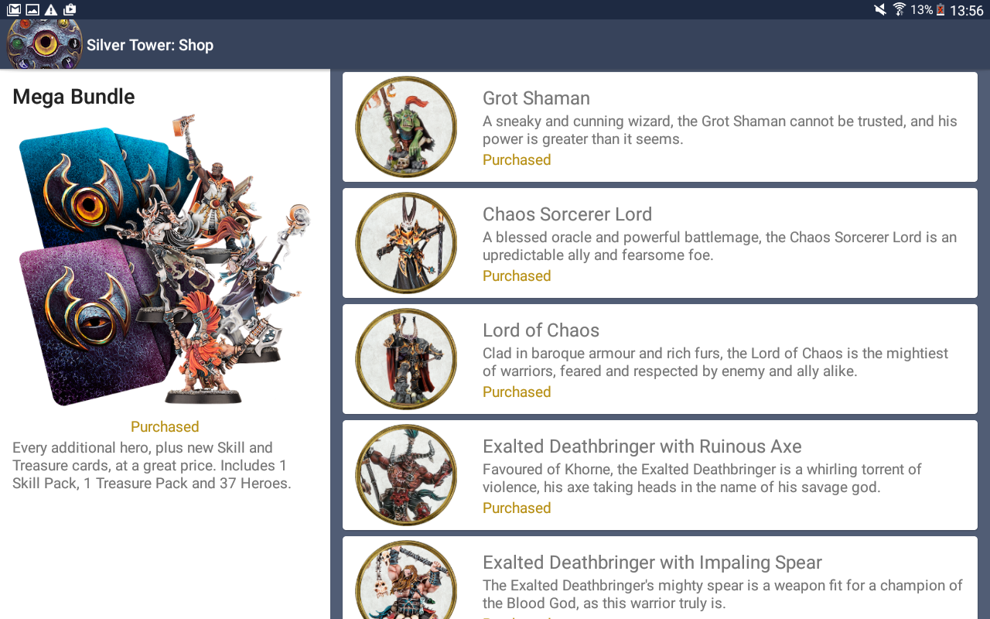This screenshot has width=990, height=619.
Task: Select the Grot Shaman title
Action: (536, 98)
